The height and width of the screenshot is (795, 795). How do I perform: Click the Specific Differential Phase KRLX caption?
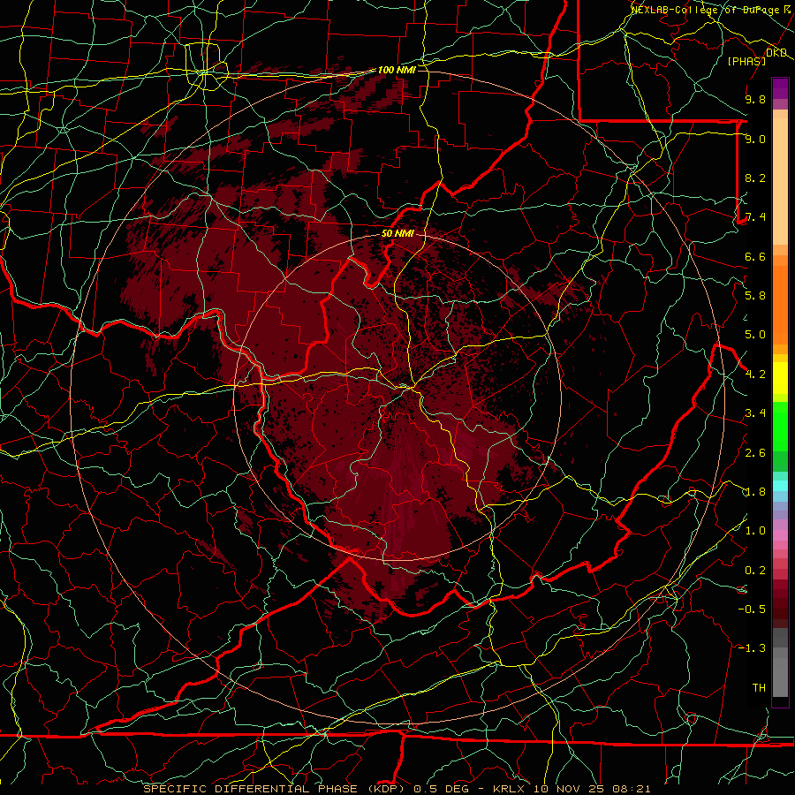coord(397,789)
